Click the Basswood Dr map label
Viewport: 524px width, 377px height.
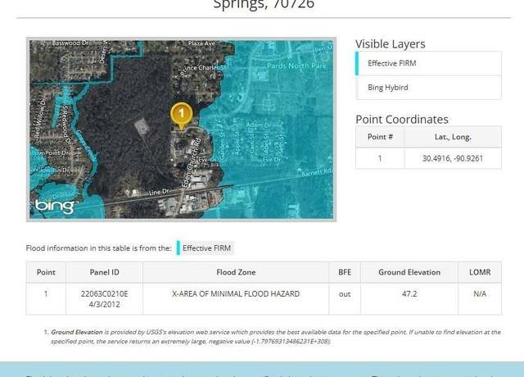tap(70, 43)
